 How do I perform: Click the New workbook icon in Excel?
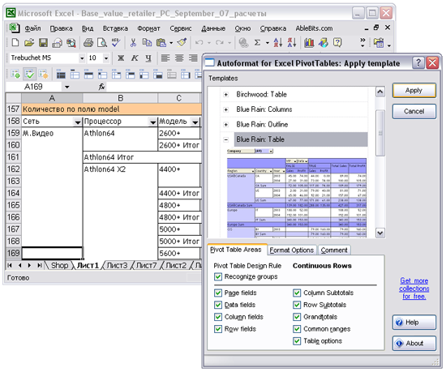coord(15,43)
